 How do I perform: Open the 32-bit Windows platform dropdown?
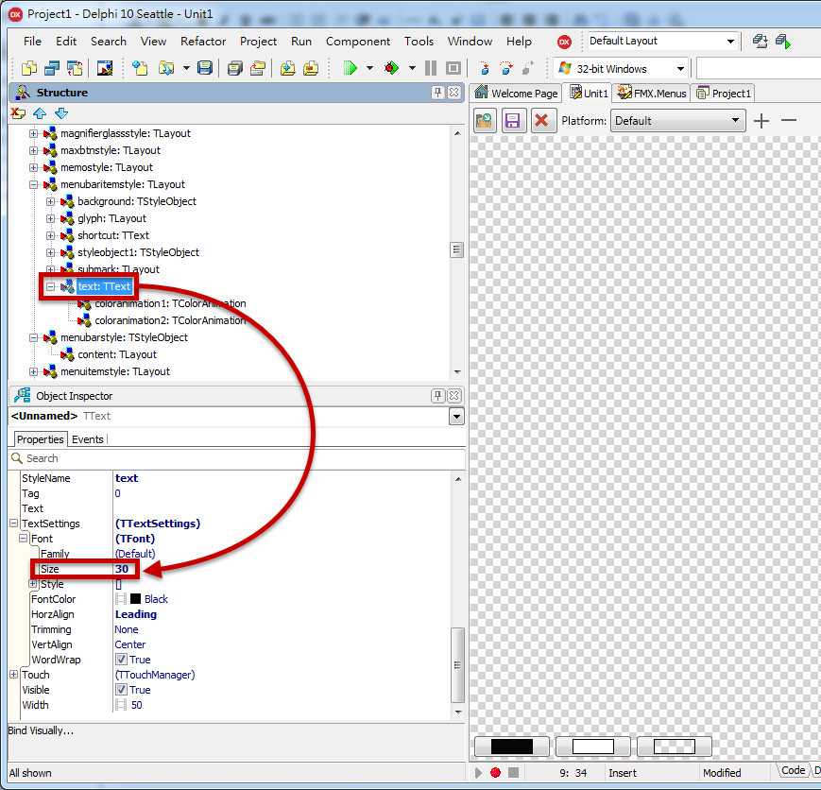click(x=680, y=69)
